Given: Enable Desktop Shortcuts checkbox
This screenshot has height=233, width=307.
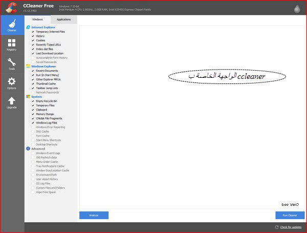Looking at the screenshot, I should pyautogui.click(x=33, y=144).
